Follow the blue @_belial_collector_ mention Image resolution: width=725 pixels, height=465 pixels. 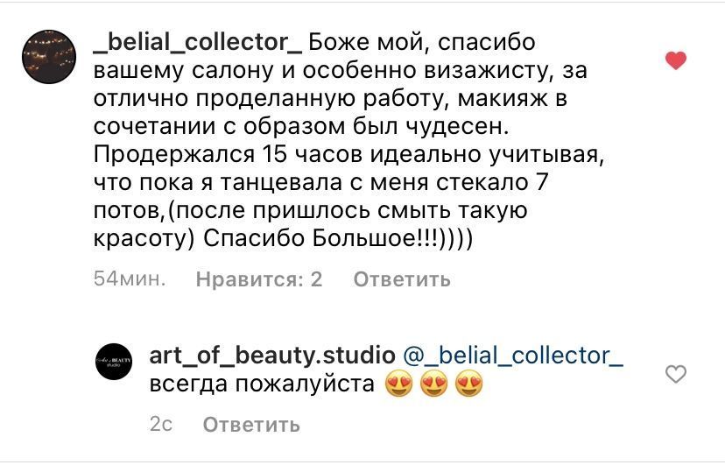(513, 356)
